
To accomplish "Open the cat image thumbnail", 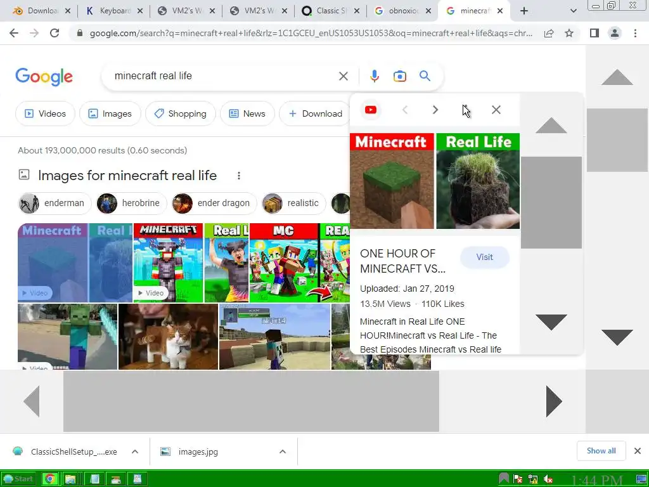I will pyautogui.click(x=168, y=336).
